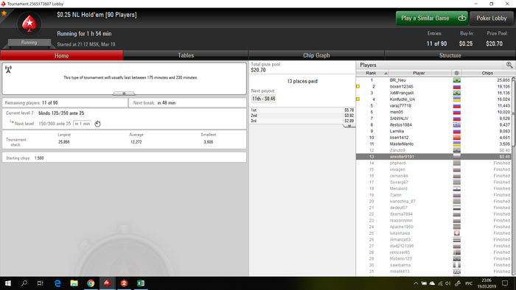
Task: Select player varaz77718 row
Action: tap(433, 106)
